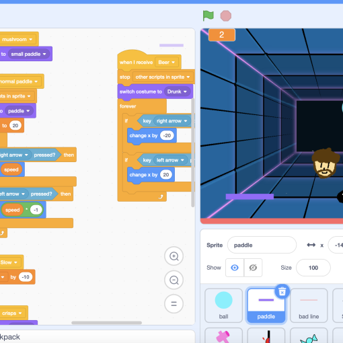The height and width of the screenshot is (343, 343).
Task: Click the -20 value in change x block
Action: tap(167, 135)
